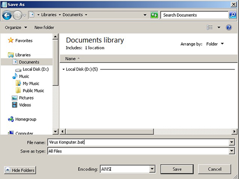Click Hide Folders button
The image size is (239, 179).
(x=20, y=170)
